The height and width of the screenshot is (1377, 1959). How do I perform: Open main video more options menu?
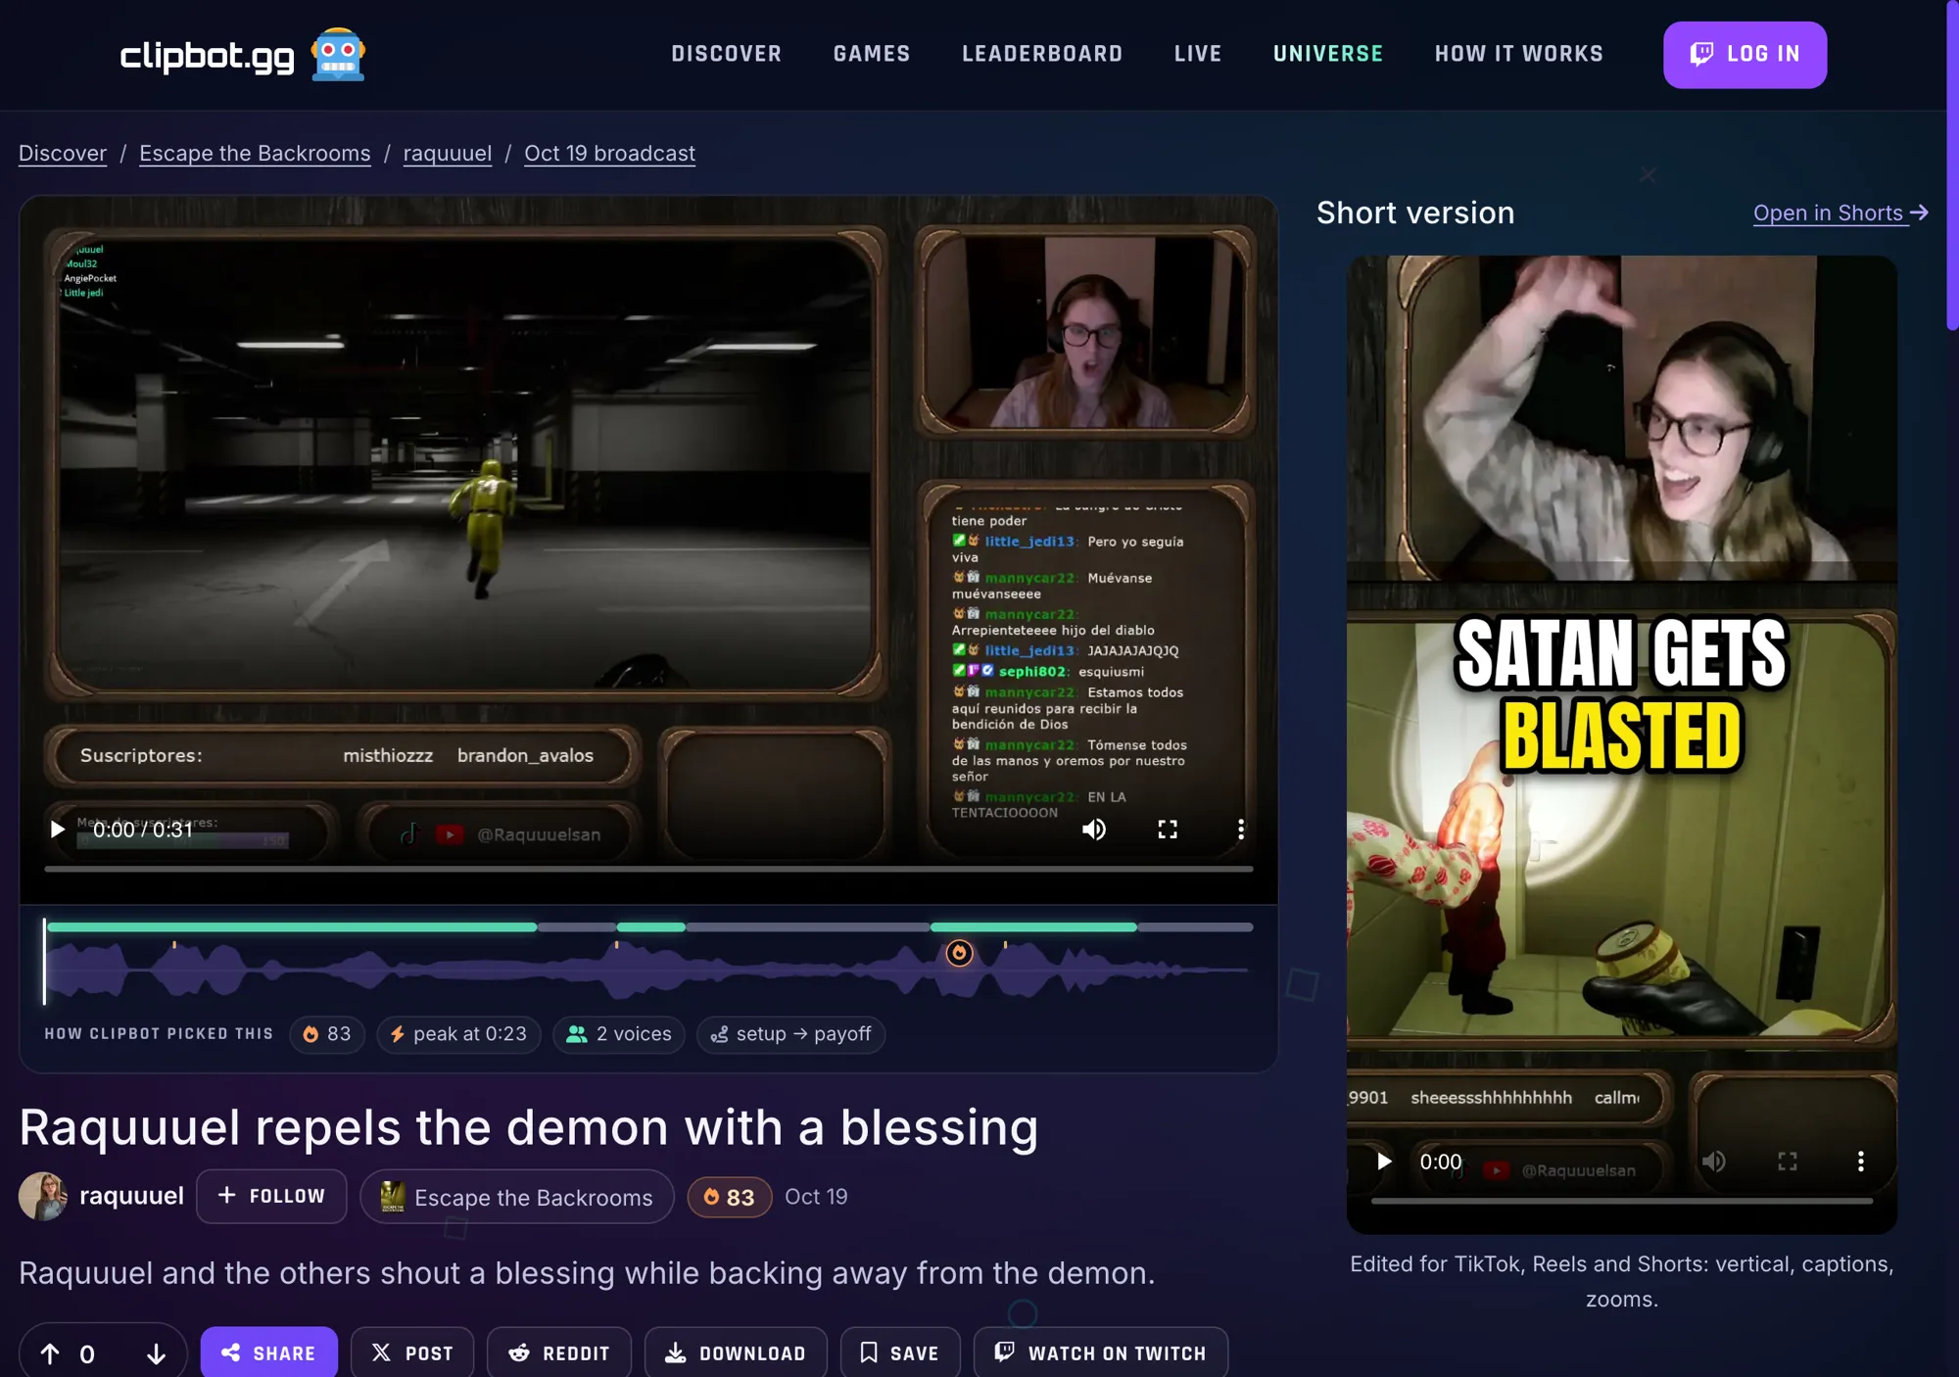pos(1241,830)
